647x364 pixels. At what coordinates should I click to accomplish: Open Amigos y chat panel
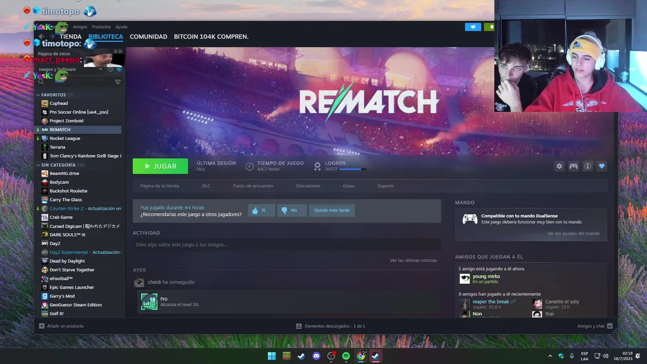[x=595, y=326]
